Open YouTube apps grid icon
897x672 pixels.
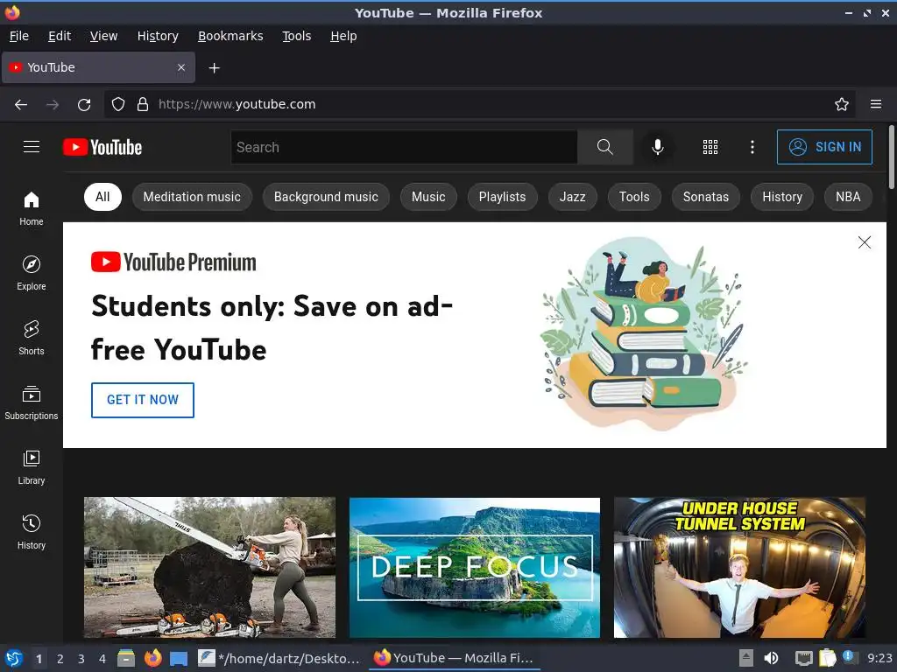[710, 147]
